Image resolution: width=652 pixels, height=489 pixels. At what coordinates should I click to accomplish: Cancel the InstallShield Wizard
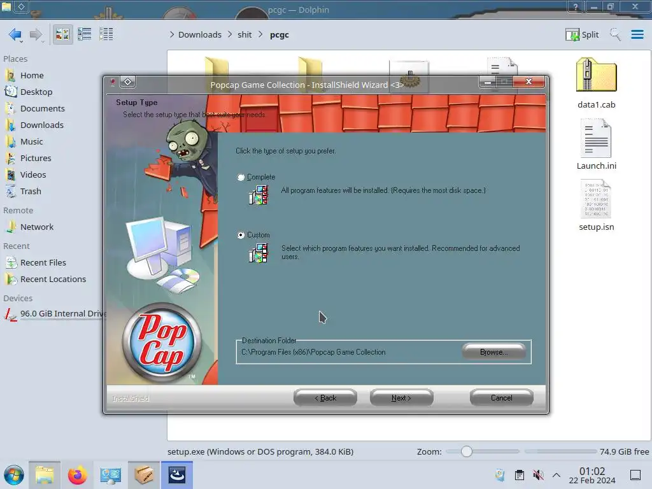point(502,398)
